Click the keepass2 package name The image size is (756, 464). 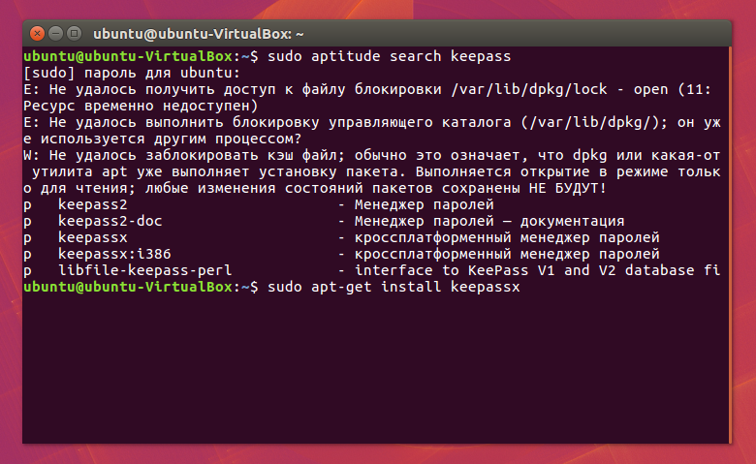coord(92,204)
